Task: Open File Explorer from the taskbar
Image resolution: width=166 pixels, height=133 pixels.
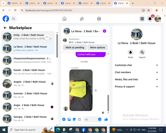Action: pos(64,130)
